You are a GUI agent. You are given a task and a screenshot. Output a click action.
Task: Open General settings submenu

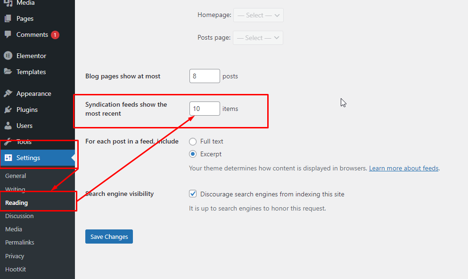(x=16, y=176)
